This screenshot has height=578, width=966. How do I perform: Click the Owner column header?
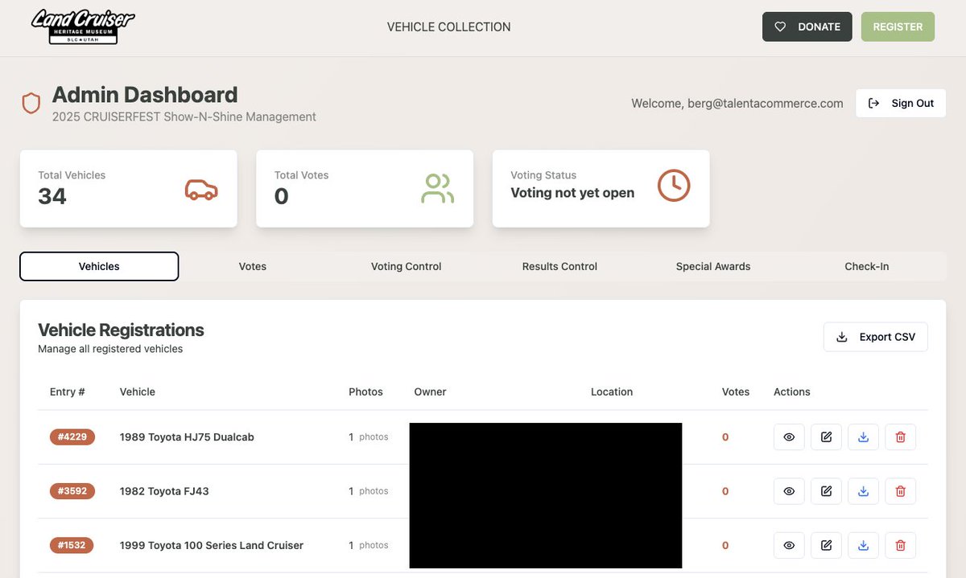[x=430, y=391]
